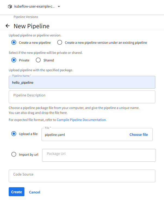Viewport: 164px width, 200px height.
Task: Switch to Import by url
Action: (x=14, y=154)
